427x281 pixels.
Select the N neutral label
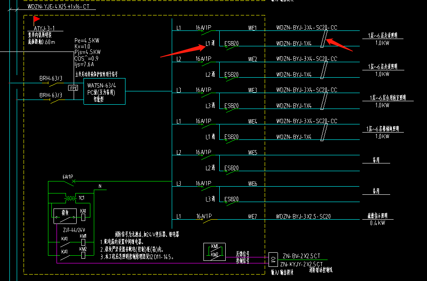pos(100,186)
